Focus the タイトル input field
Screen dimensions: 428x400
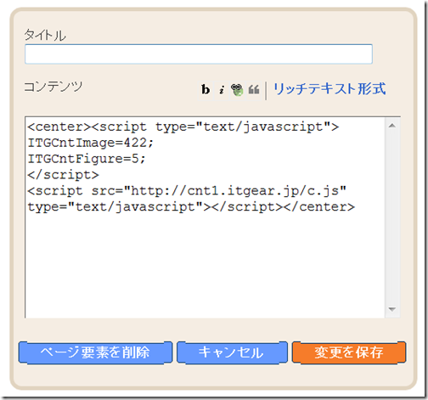199,54
